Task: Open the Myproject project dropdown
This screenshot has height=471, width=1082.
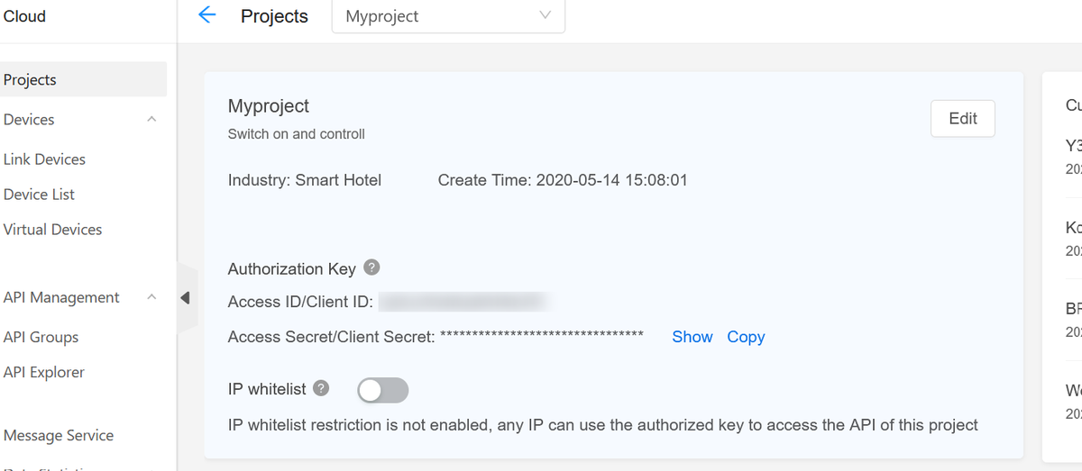Action: pyautogui.click(x=448, y=16)
